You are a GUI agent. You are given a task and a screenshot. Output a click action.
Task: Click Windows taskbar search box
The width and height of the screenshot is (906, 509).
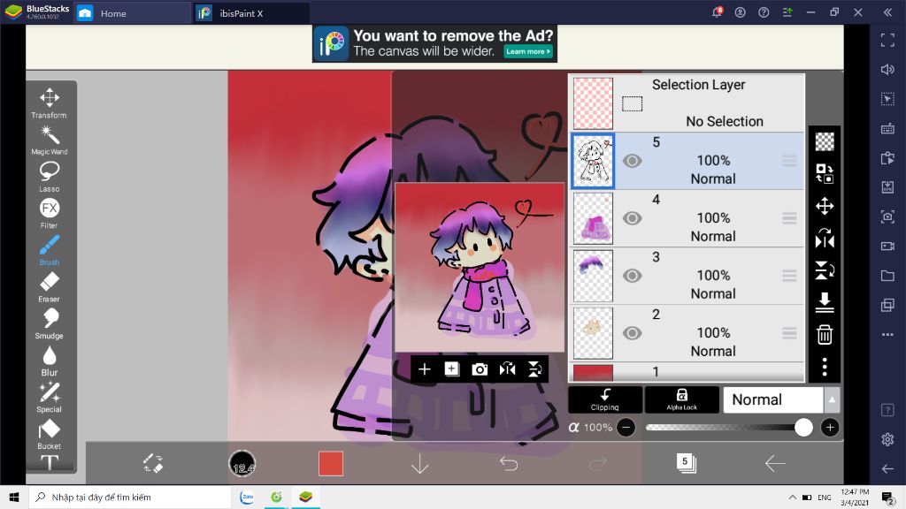point(130,497)
